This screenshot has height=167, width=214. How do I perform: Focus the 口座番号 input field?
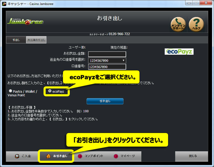(x=107, y=67)
